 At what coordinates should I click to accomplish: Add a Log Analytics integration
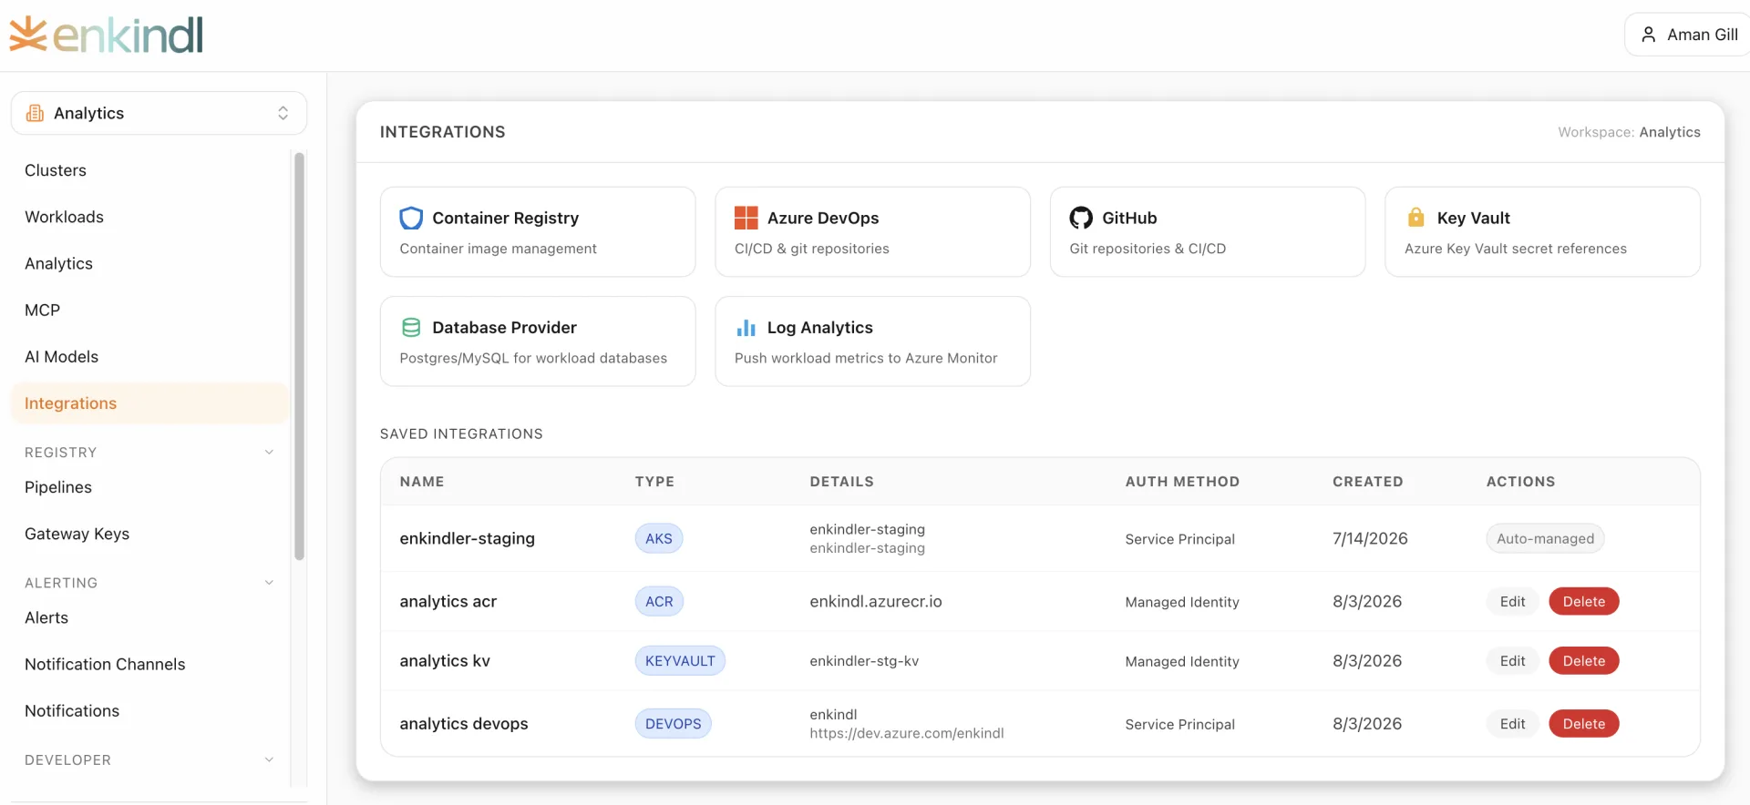872,341
